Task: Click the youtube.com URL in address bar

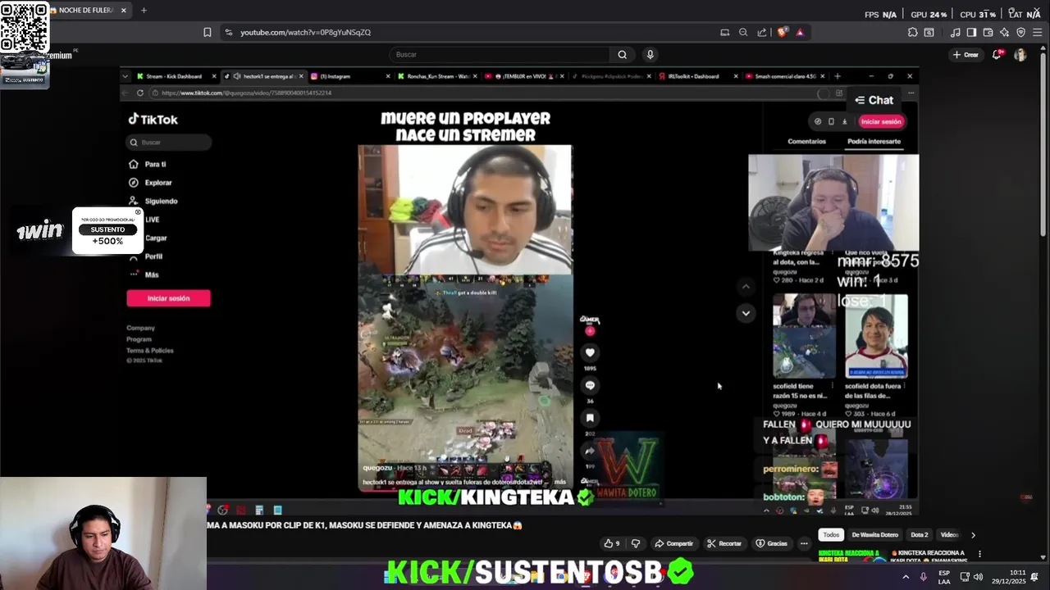Action: point(305,32)
